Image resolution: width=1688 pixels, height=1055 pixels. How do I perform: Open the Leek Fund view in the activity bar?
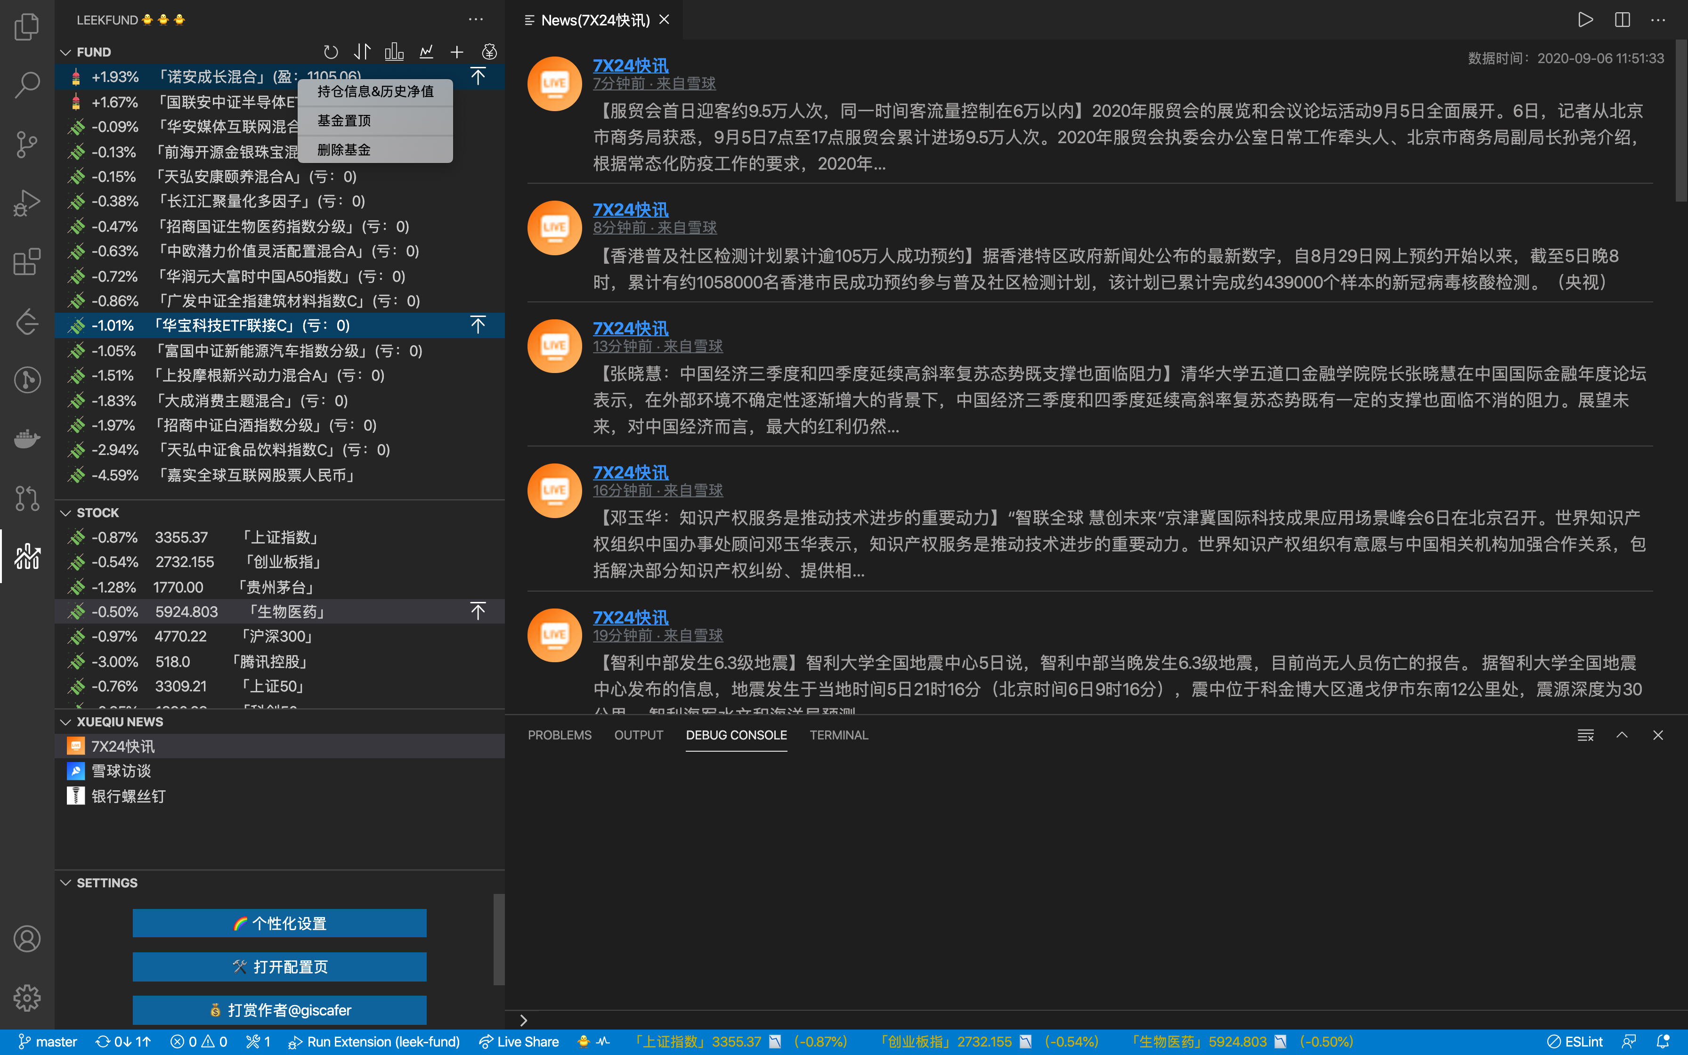[27, 556]
